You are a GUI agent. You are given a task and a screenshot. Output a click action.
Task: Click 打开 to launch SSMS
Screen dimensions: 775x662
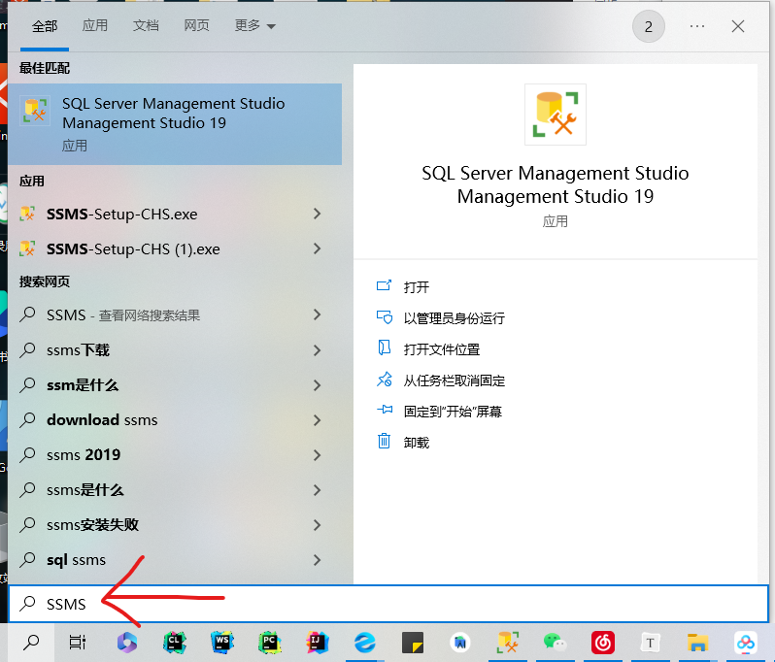[417, 287]
